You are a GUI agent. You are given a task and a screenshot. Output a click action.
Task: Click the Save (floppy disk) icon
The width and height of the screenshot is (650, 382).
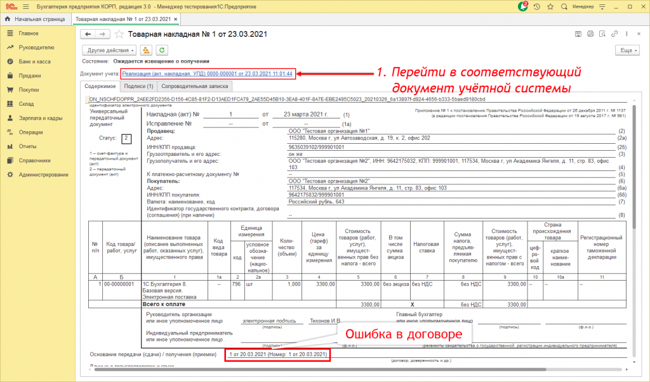(578, 34)
